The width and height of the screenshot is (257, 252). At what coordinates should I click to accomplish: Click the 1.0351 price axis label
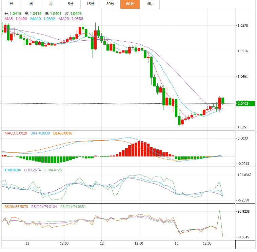pyautogui.click(x=243, y=127)
